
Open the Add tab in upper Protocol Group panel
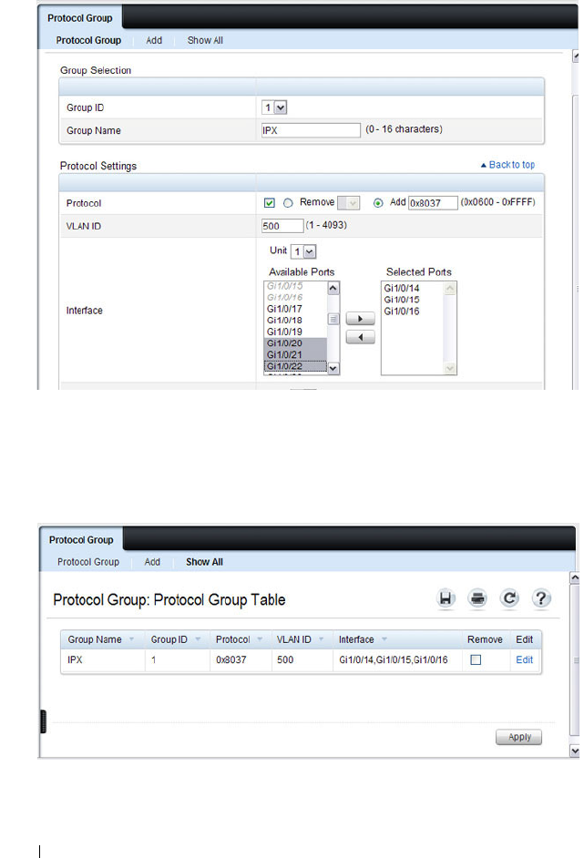(x=154, y=40)
